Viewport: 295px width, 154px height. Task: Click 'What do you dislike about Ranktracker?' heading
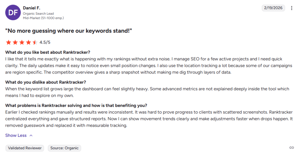[x=46, y=82]
